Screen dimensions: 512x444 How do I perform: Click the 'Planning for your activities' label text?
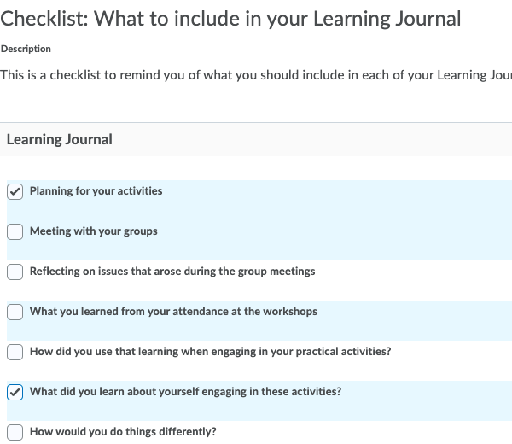[96, 191]
